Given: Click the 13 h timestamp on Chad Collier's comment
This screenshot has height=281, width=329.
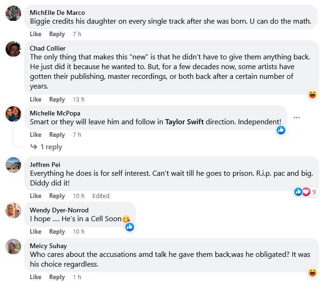Looking at the screenshot, I should (78, 100).
